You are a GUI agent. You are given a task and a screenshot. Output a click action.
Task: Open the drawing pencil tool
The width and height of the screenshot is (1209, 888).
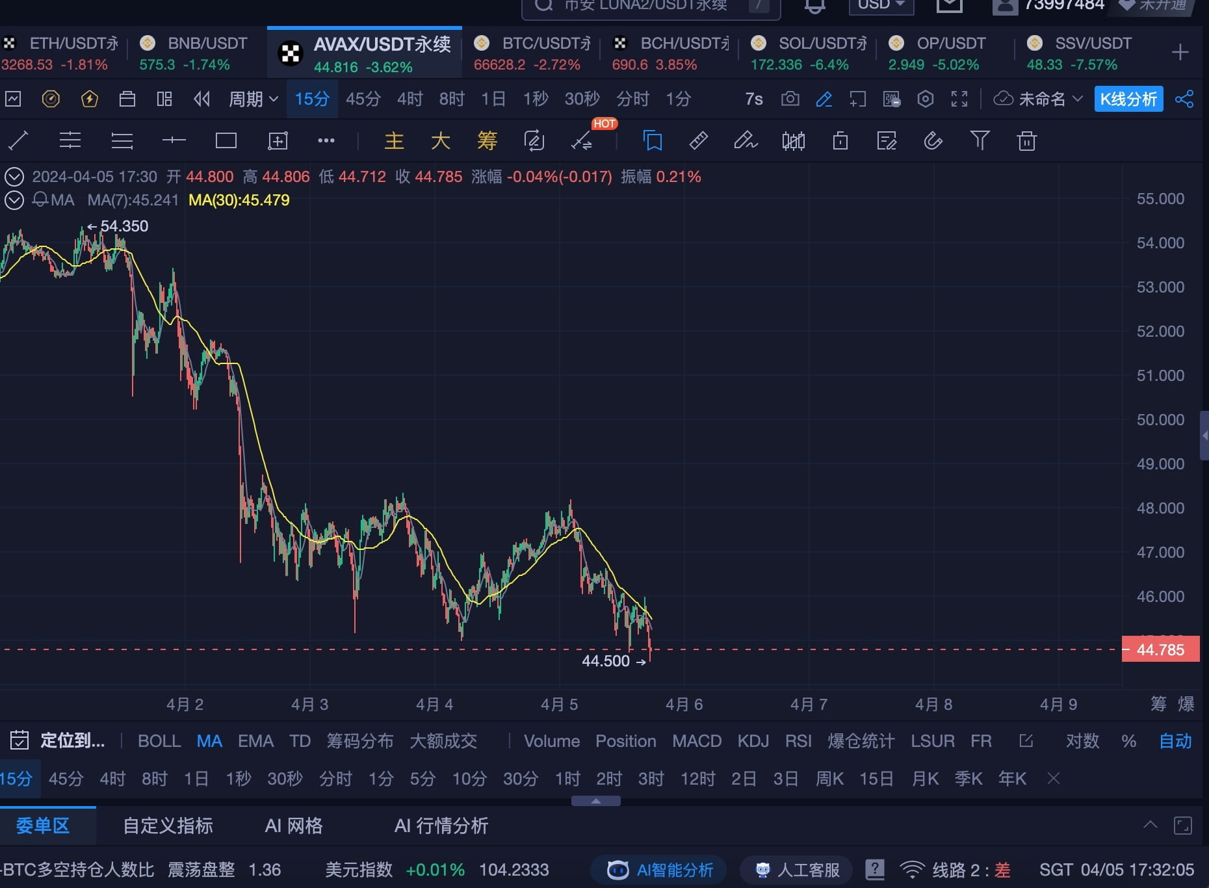824,99
